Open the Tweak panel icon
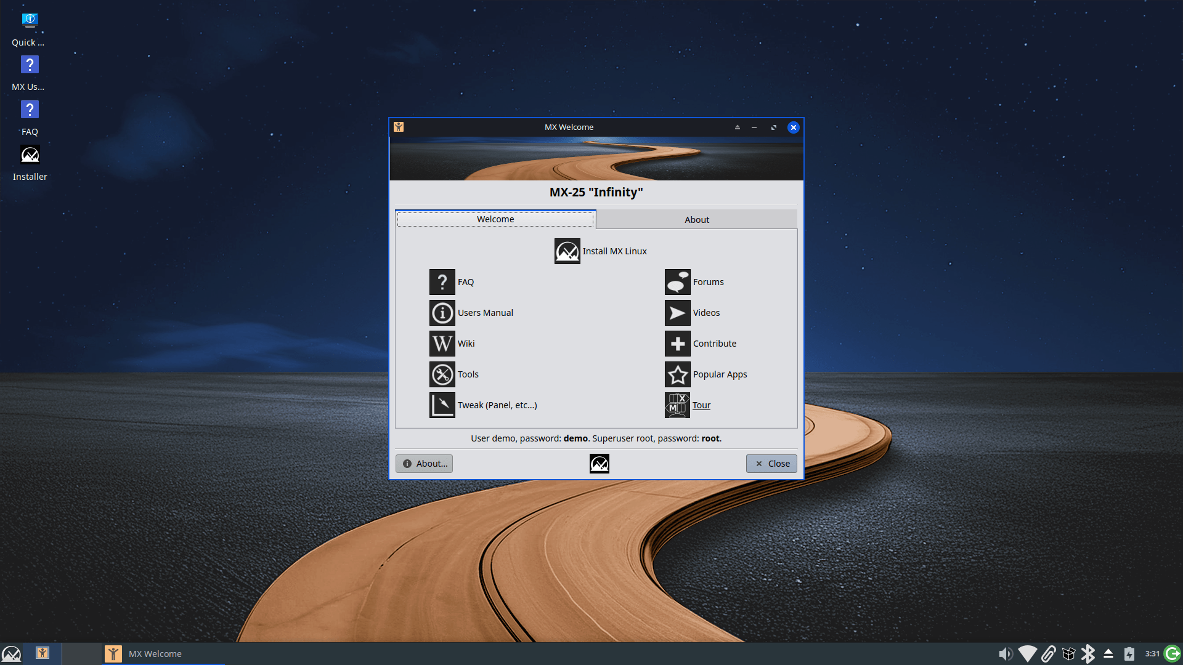 point(442,405)
